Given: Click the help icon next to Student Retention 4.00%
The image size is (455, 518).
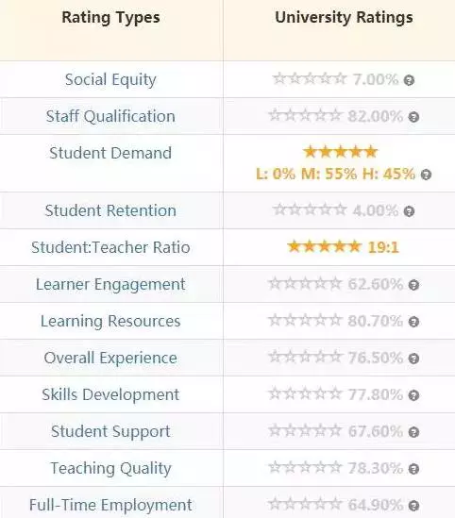Looking at the screenshot, I should [409, 211].
